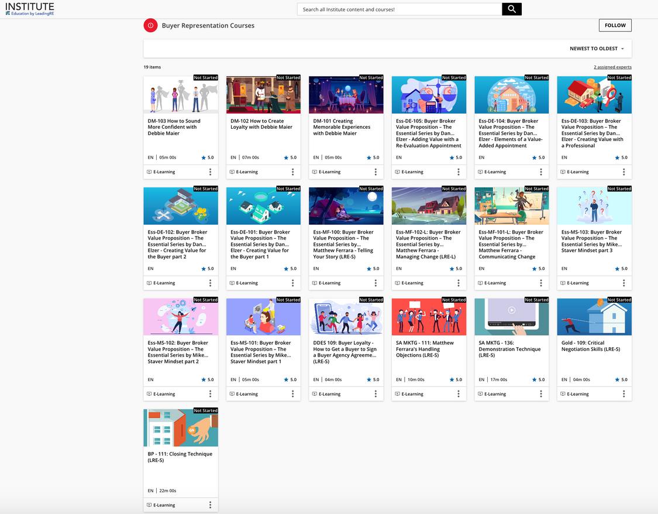This screenshot has height=514, width=658.
Task: Open options menu for DDES 109 course
Action: click(x=375, y=394)
